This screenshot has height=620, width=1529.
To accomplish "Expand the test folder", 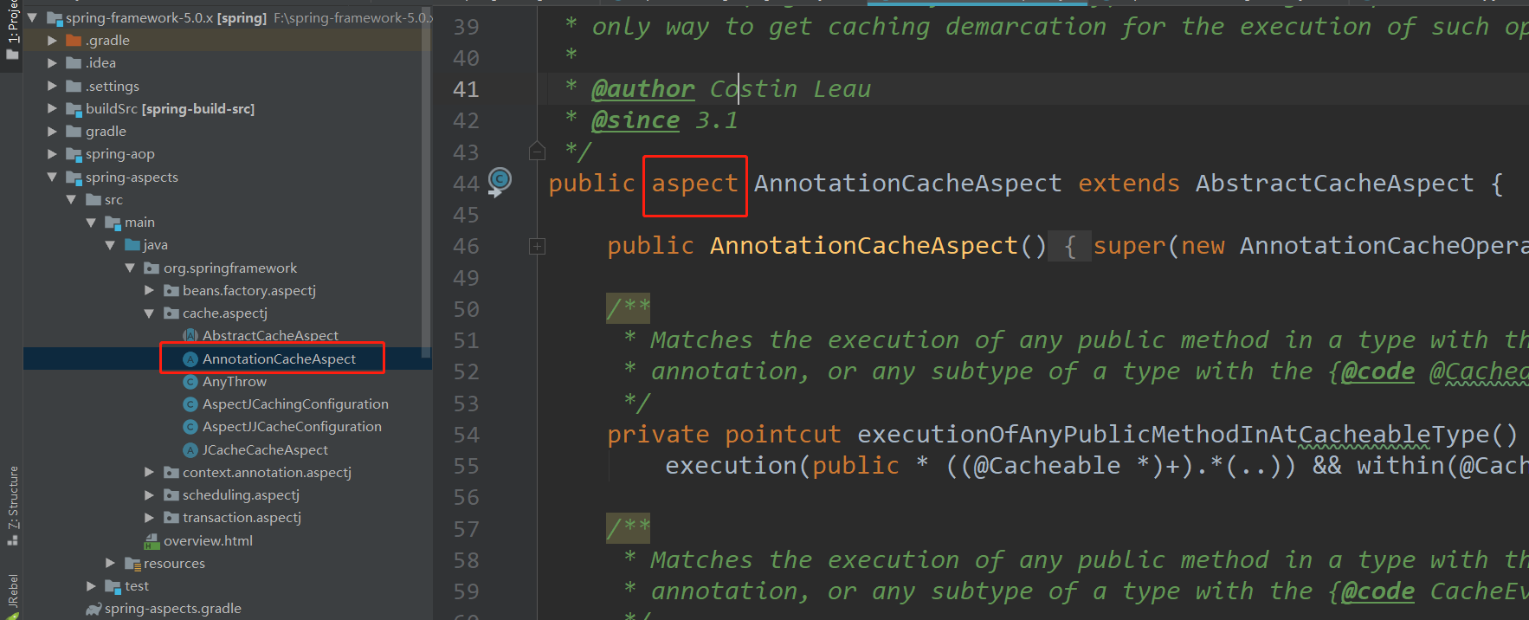I will (x=91, y=586).
